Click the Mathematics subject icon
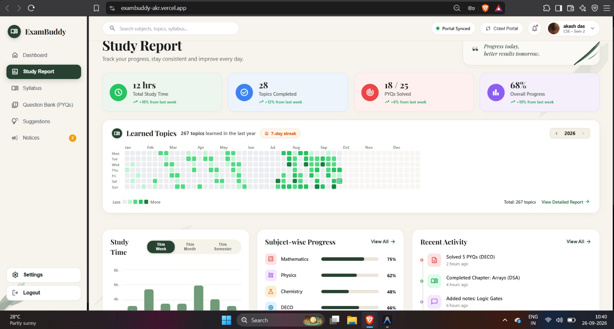Screen dimensions: 614x329 (x=271, y=259)
